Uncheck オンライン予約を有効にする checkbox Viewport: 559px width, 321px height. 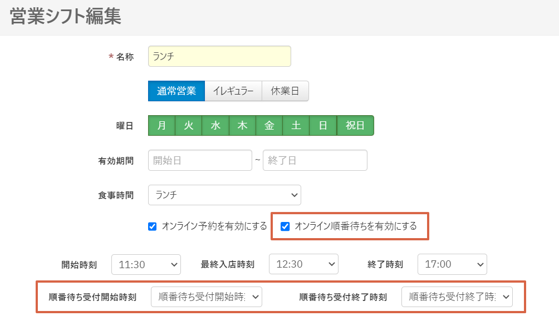tap(153, 226)
